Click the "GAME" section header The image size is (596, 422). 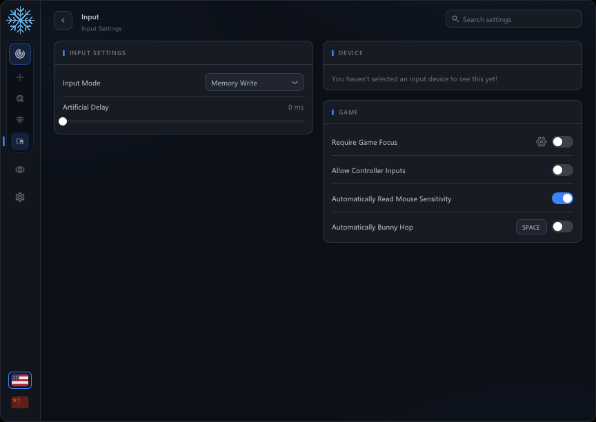tap(348, 112)
